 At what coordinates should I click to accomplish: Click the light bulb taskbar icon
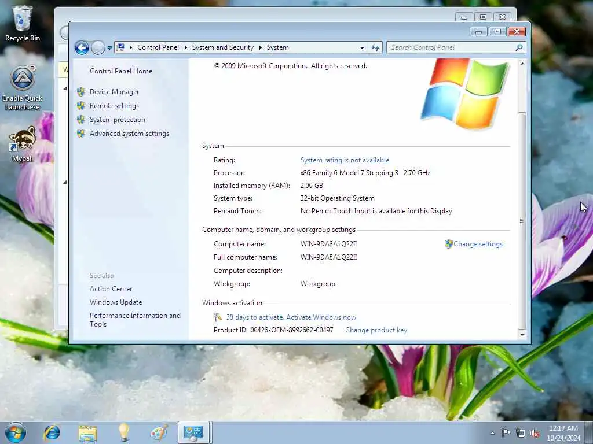[124, 432]
